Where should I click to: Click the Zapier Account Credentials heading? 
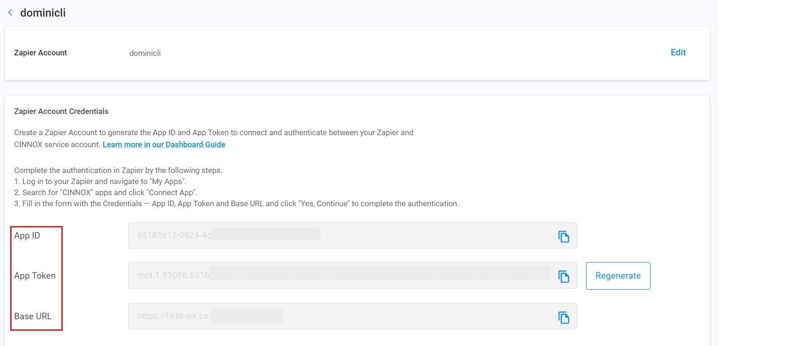(x=61, y=111)
